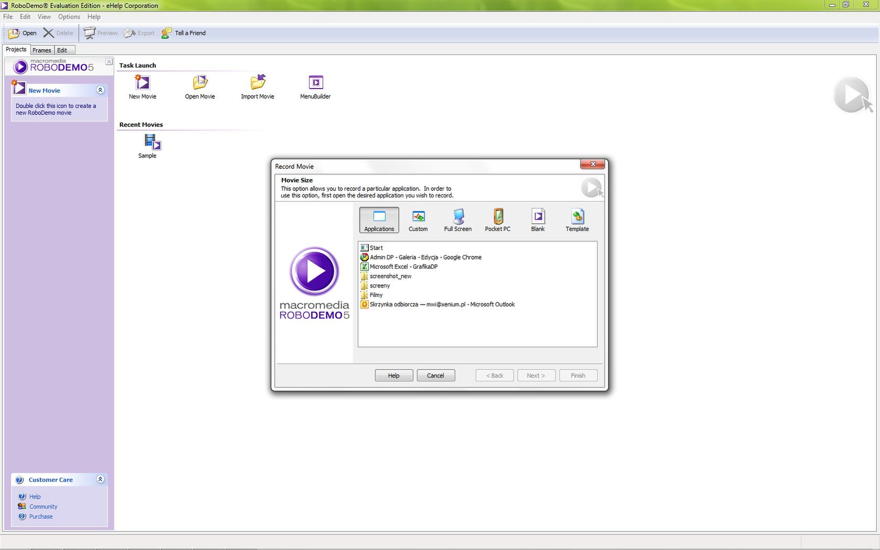Image resolution: width=880 pixels, height=550 pixels.
Task: Click the Preview toolbar button
Action: pyautogui.click(x=101, y=33)
